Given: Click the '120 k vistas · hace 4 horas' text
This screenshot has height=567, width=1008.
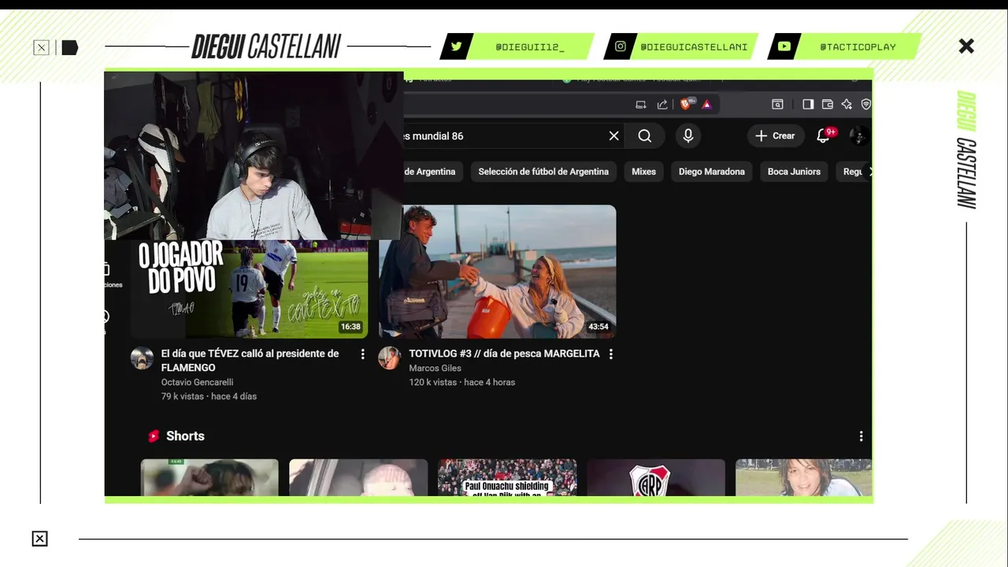Looking at the screenshot, I should point(462,382).
